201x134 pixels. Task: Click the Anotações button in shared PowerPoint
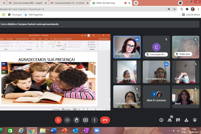tap(56, 109)
